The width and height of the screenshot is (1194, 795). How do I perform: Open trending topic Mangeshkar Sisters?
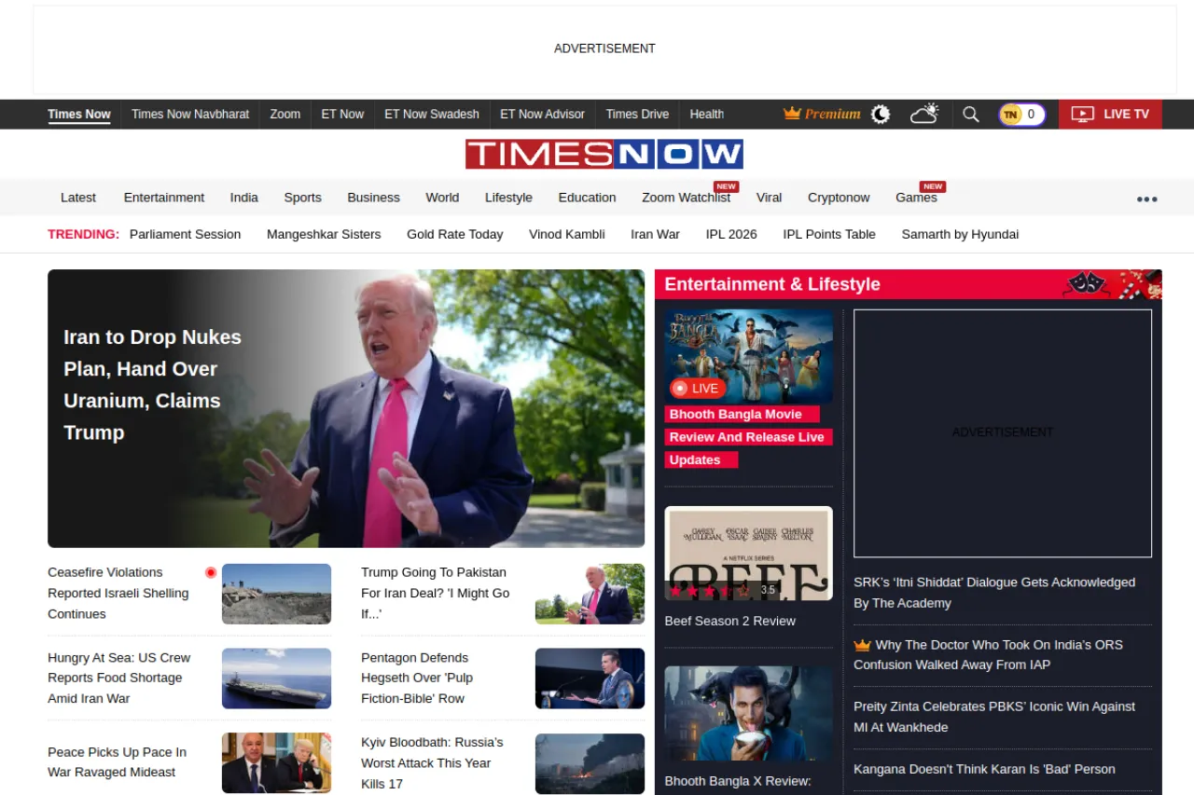pyautogui.click(x=324, y=235)
